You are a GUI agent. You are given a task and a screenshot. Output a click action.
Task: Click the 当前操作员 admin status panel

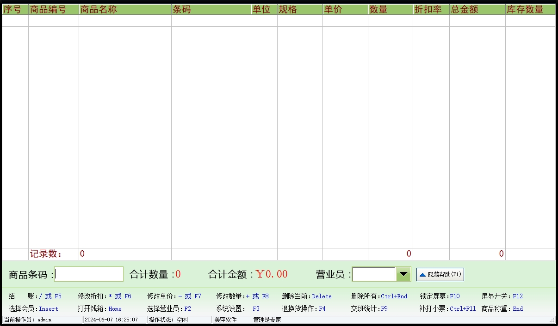click(42, 320)
